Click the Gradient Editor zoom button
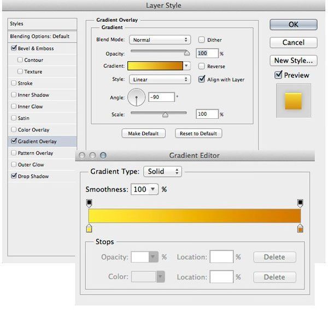 pos(103,156)
